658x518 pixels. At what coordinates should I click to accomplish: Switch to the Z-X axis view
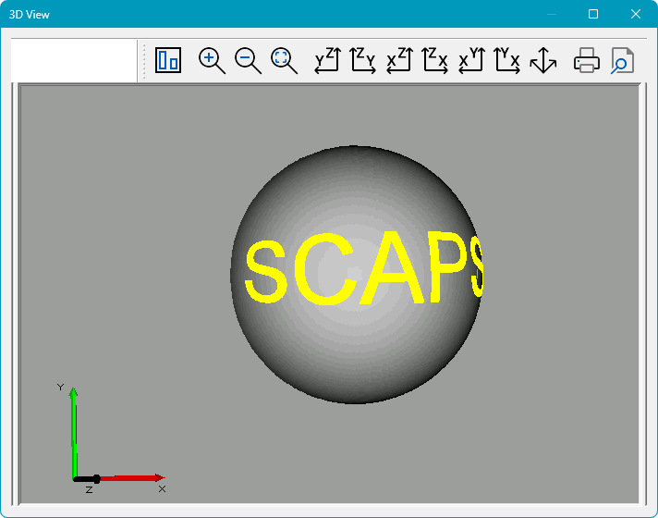(435, 60)
